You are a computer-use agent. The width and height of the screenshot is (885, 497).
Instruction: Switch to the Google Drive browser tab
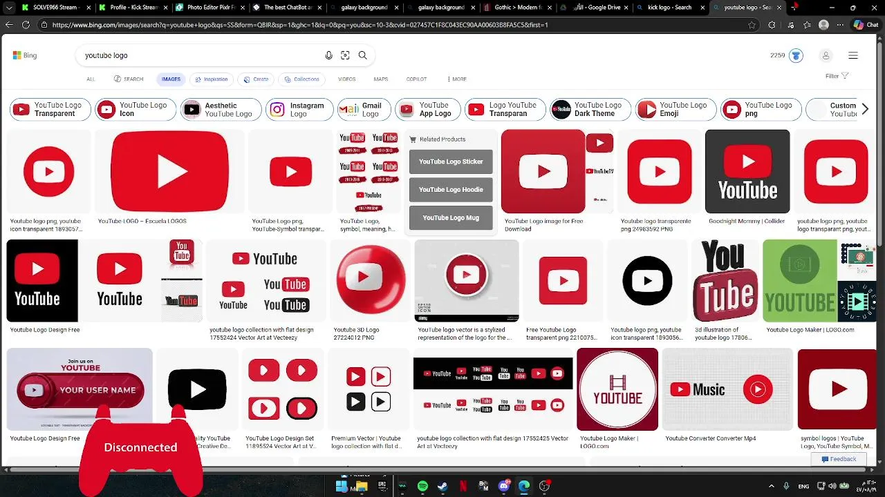click(x=595, y=8)
